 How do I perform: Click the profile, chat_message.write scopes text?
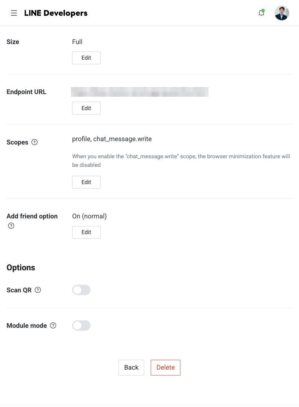click(x=112, y=139)
